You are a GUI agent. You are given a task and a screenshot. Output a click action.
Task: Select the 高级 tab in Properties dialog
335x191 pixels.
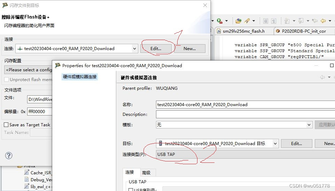[x=146, y=173]
